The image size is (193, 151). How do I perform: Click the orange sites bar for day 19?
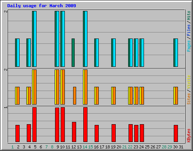(114, 96)
